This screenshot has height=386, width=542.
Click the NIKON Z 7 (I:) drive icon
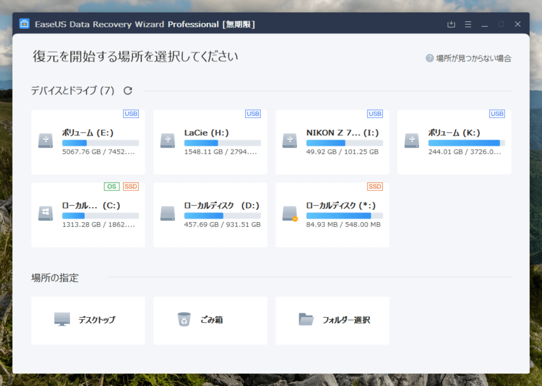(x=290, y=141)
